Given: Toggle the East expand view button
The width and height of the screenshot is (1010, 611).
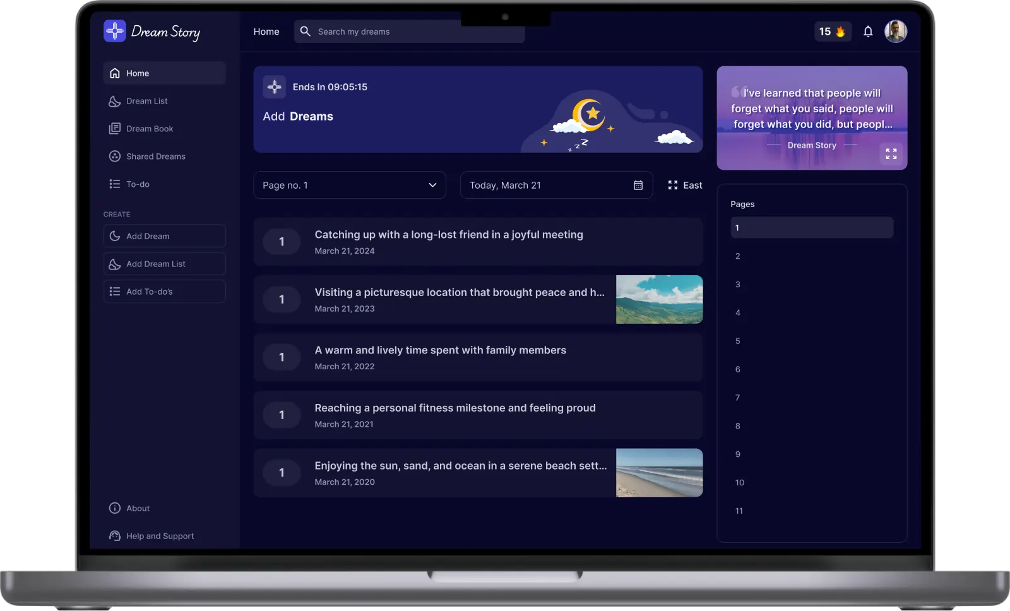Looking at the screenshot, I should pos(685,185).
